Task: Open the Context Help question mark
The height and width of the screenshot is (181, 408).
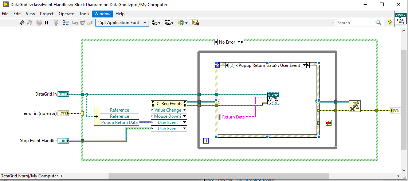Action: [389, 23]
